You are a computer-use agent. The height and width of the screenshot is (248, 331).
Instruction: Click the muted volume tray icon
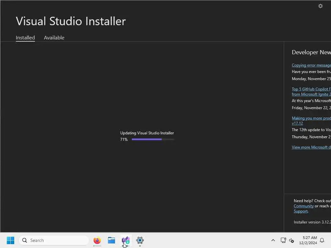(292, 240)
